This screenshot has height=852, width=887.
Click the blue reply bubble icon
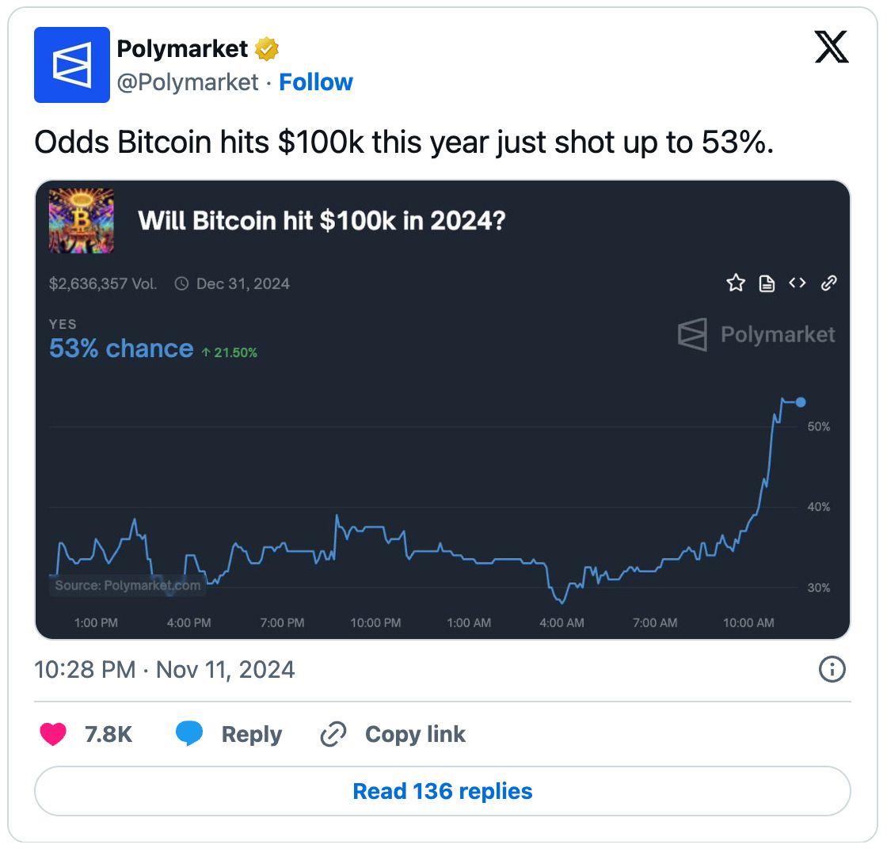(188, 734)
